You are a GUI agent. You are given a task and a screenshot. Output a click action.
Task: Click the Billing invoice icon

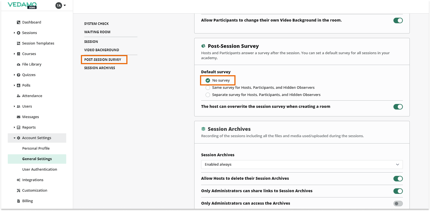pyautogui.click(x=19, y=201)
